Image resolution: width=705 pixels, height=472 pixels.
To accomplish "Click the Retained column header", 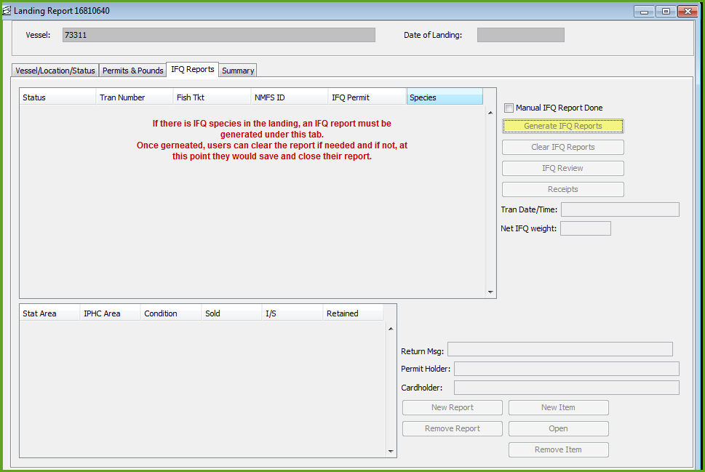I will (353, 313).
